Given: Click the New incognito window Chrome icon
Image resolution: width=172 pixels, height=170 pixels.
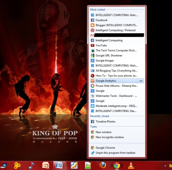Looking at the screenshot, I should coord(93,137).
